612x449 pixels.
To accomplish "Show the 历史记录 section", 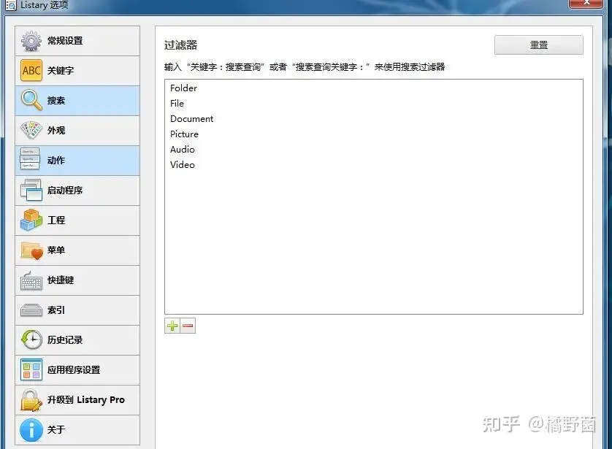I will click(x=77, y=340).
